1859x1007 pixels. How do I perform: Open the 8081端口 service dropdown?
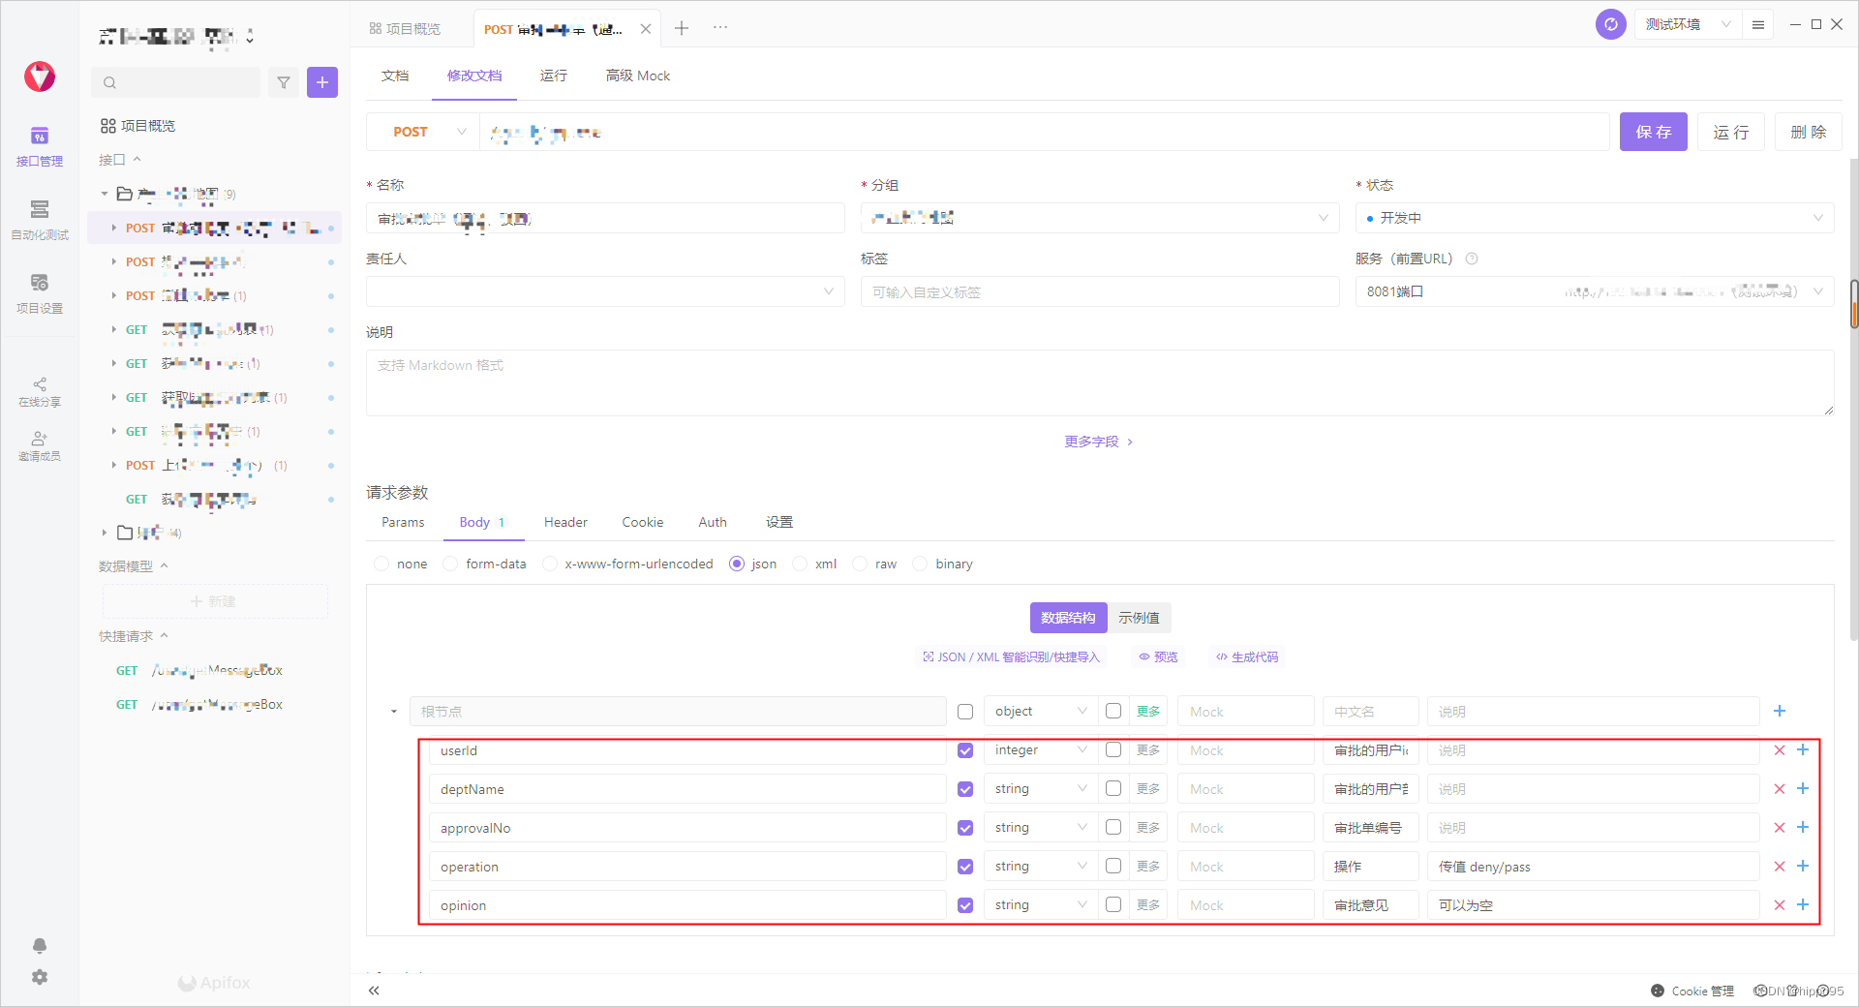(x=1595, y=291)
